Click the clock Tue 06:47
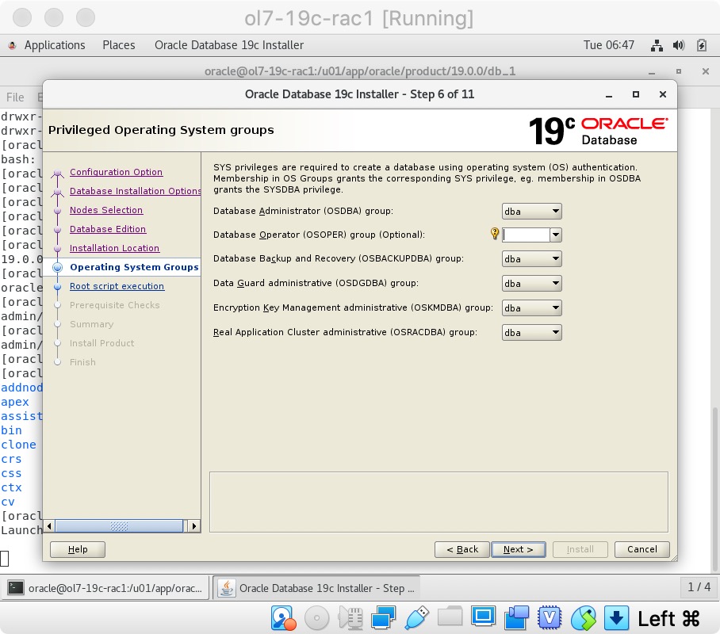 click(608, 45)
